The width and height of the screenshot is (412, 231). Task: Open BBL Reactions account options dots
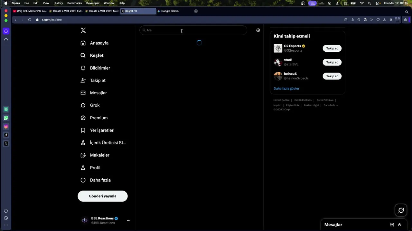coord(128,220)
